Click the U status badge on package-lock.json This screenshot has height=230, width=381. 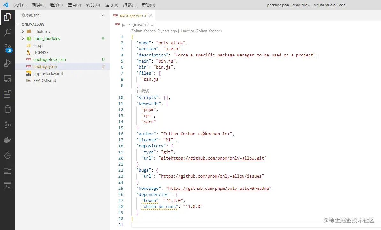103,60
